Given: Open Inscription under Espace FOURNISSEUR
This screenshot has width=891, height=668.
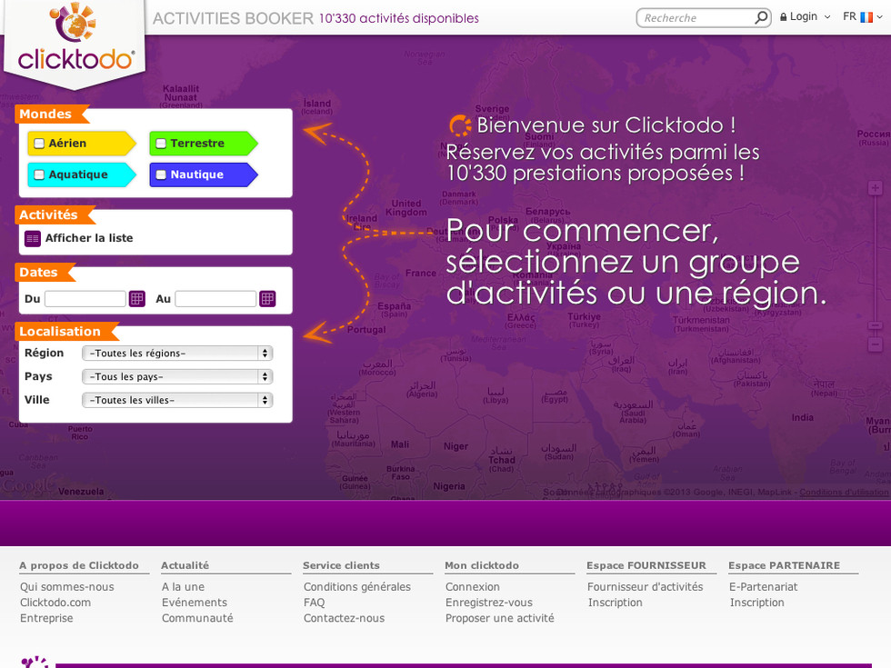Looking at the screenshot, I should 615,602.
